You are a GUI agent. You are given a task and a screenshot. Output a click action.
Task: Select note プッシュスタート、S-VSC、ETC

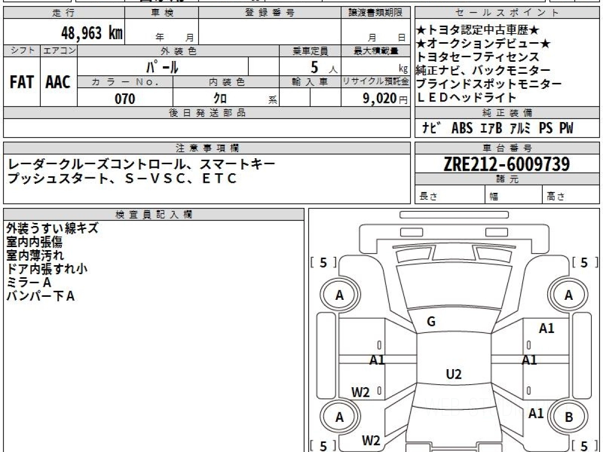[x=121, y=178]
